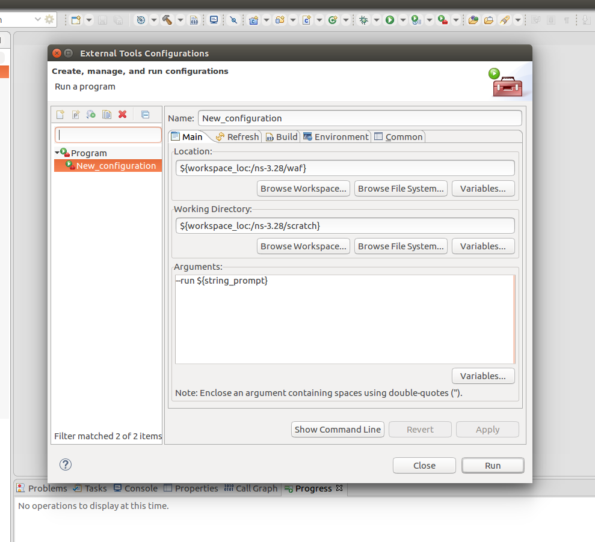The width and height of the screenshot is (595, 542).
Task: Switch to the Environment tab
Action: pos(336,137)
